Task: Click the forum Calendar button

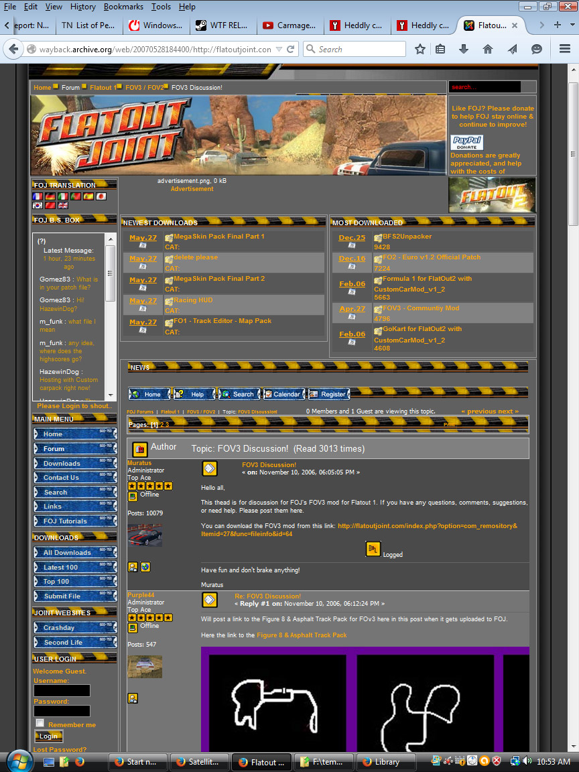Action: (283, 394)
